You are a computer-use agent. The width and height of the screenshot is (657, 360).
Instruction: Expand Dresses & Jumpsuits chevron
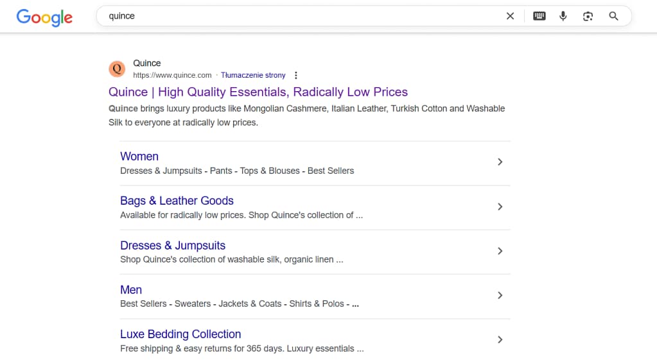[500, 251]
